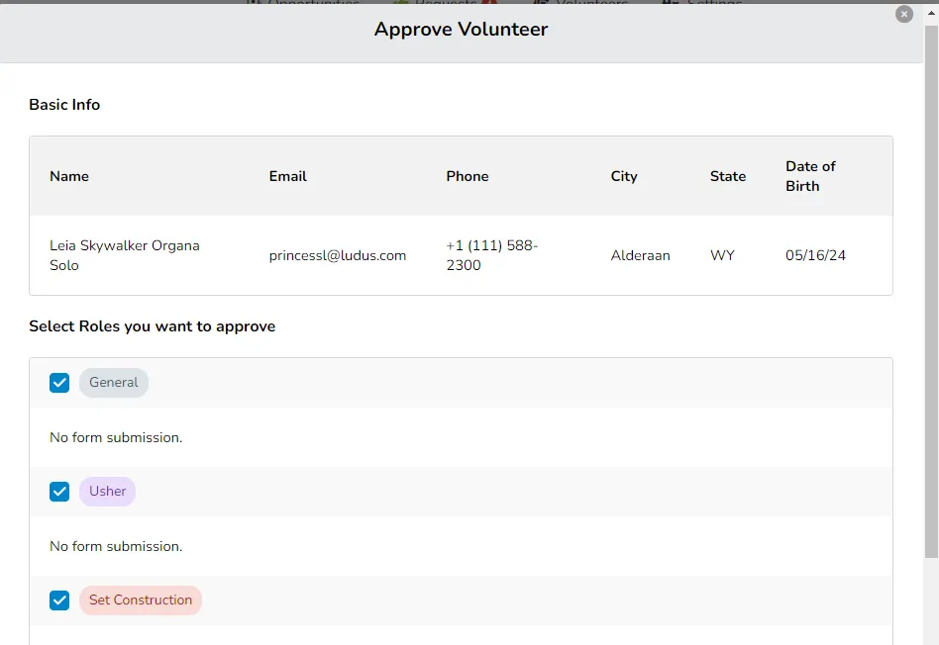This screenshot has width=939, height=645.
Task: Click 'No form submission.' under Usher
Action: [116, 547]
